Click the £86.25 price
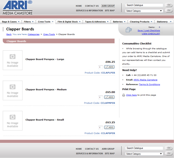This screenshot has height=158, width=174. (x=110, y=62)
